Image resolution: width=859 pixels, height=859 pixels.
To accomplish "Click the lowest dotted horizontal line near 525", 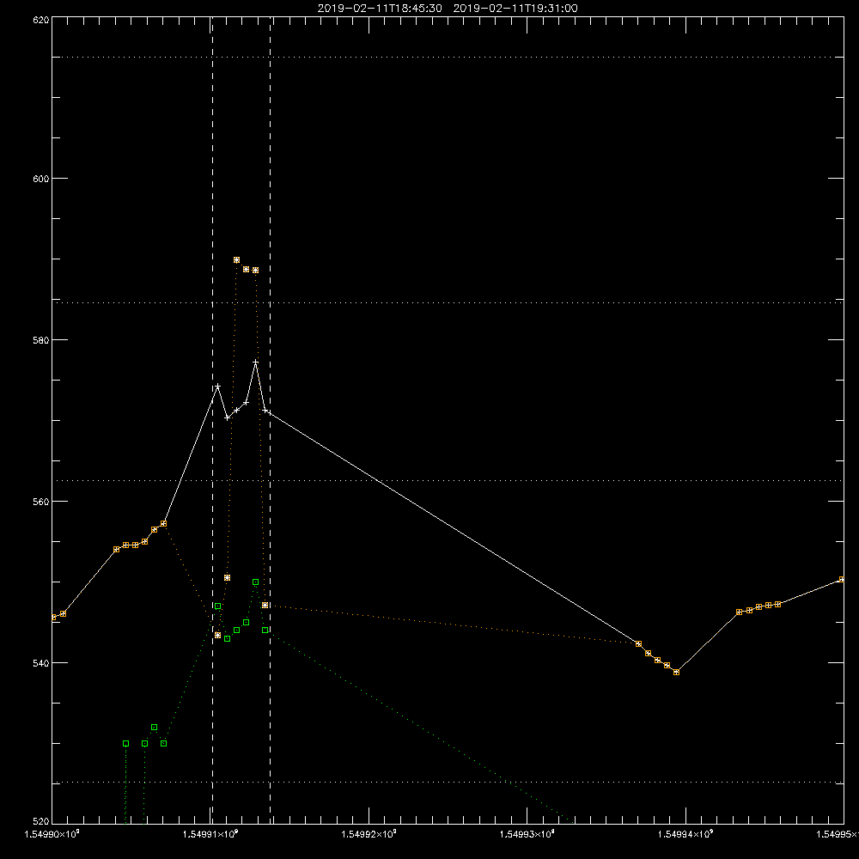I will click(448, 783).
